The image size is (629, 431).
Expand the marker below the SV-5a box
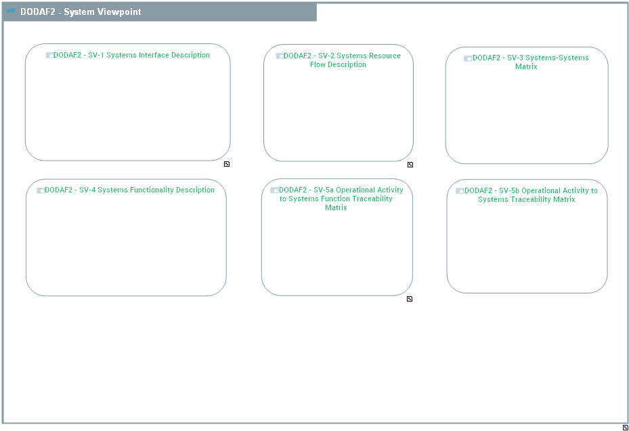click(x=410, y=299)
